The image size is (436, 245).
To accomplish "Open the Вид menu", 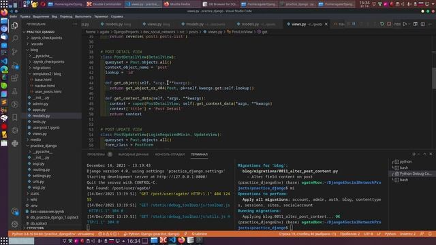I will pyautogui.click(x=54, y=16).
